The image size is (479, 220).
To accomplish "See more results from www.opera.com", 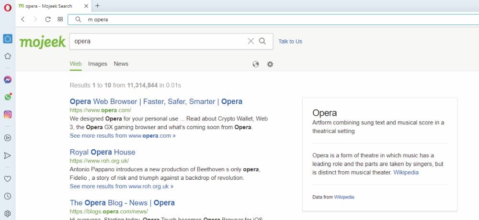I will pyautogui.click(x=123, y=135).
